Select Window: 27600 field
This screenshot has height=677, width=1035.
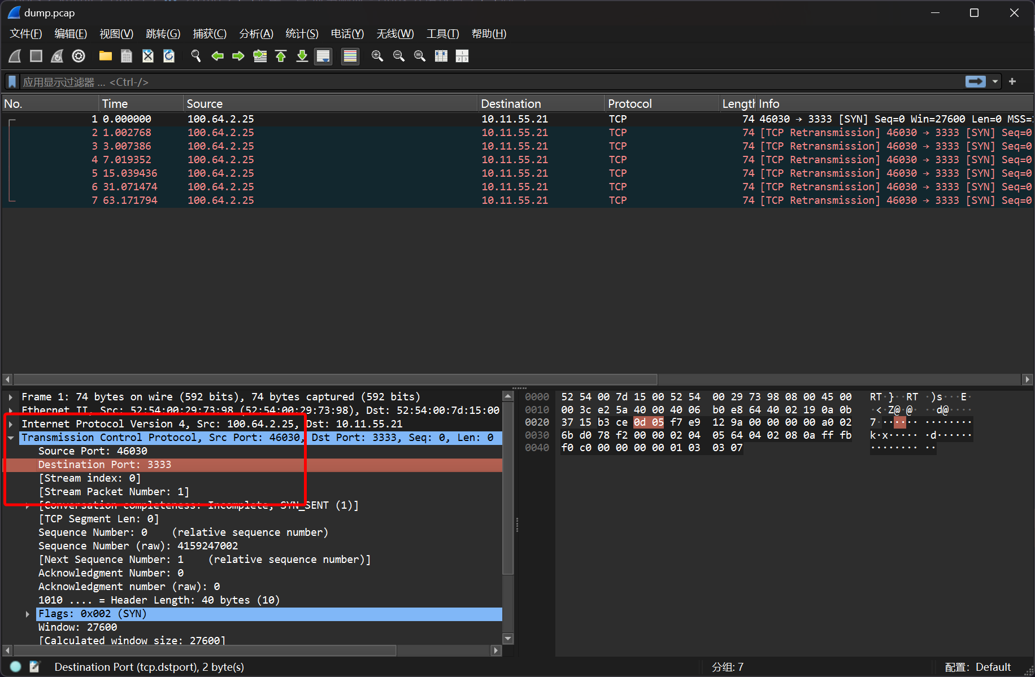(x=77, y=627)
